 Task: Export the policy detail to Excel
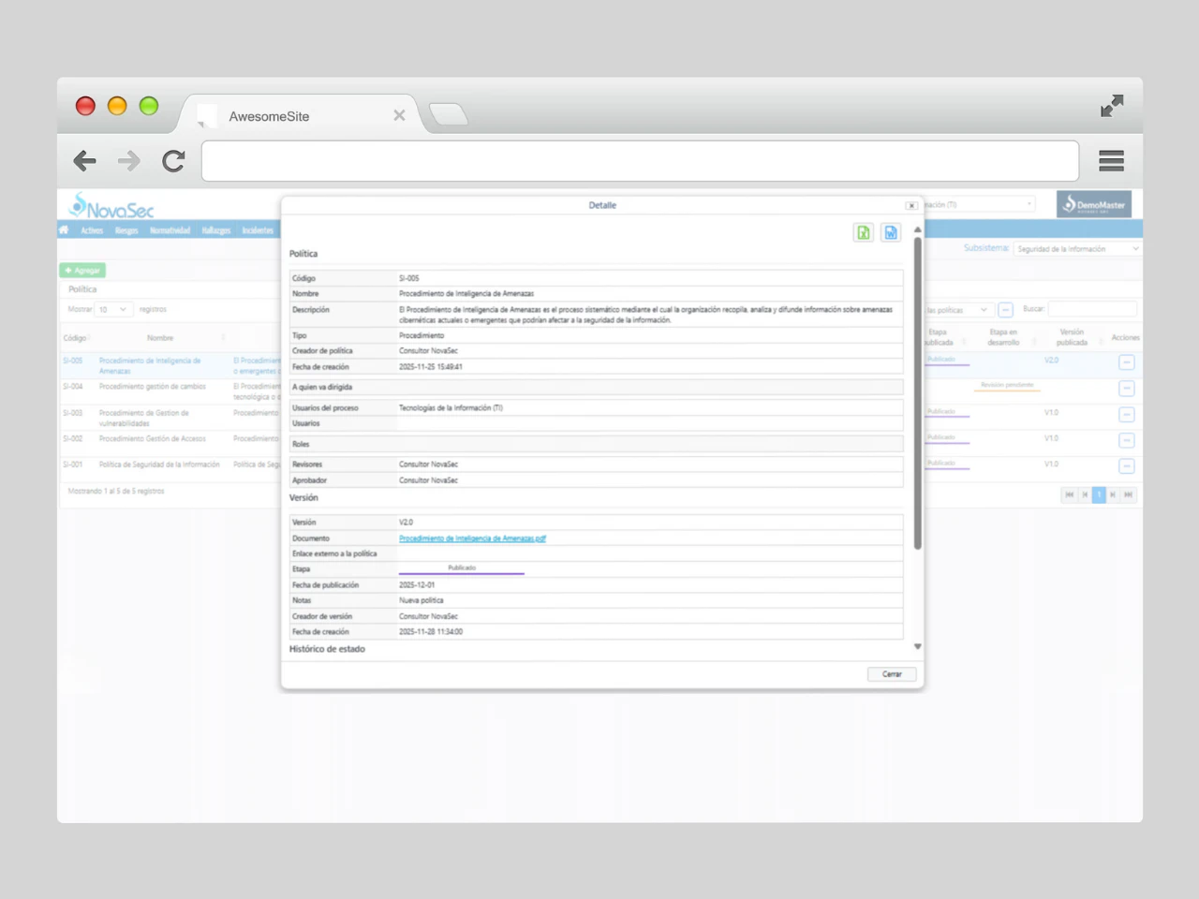pos(863,231)
